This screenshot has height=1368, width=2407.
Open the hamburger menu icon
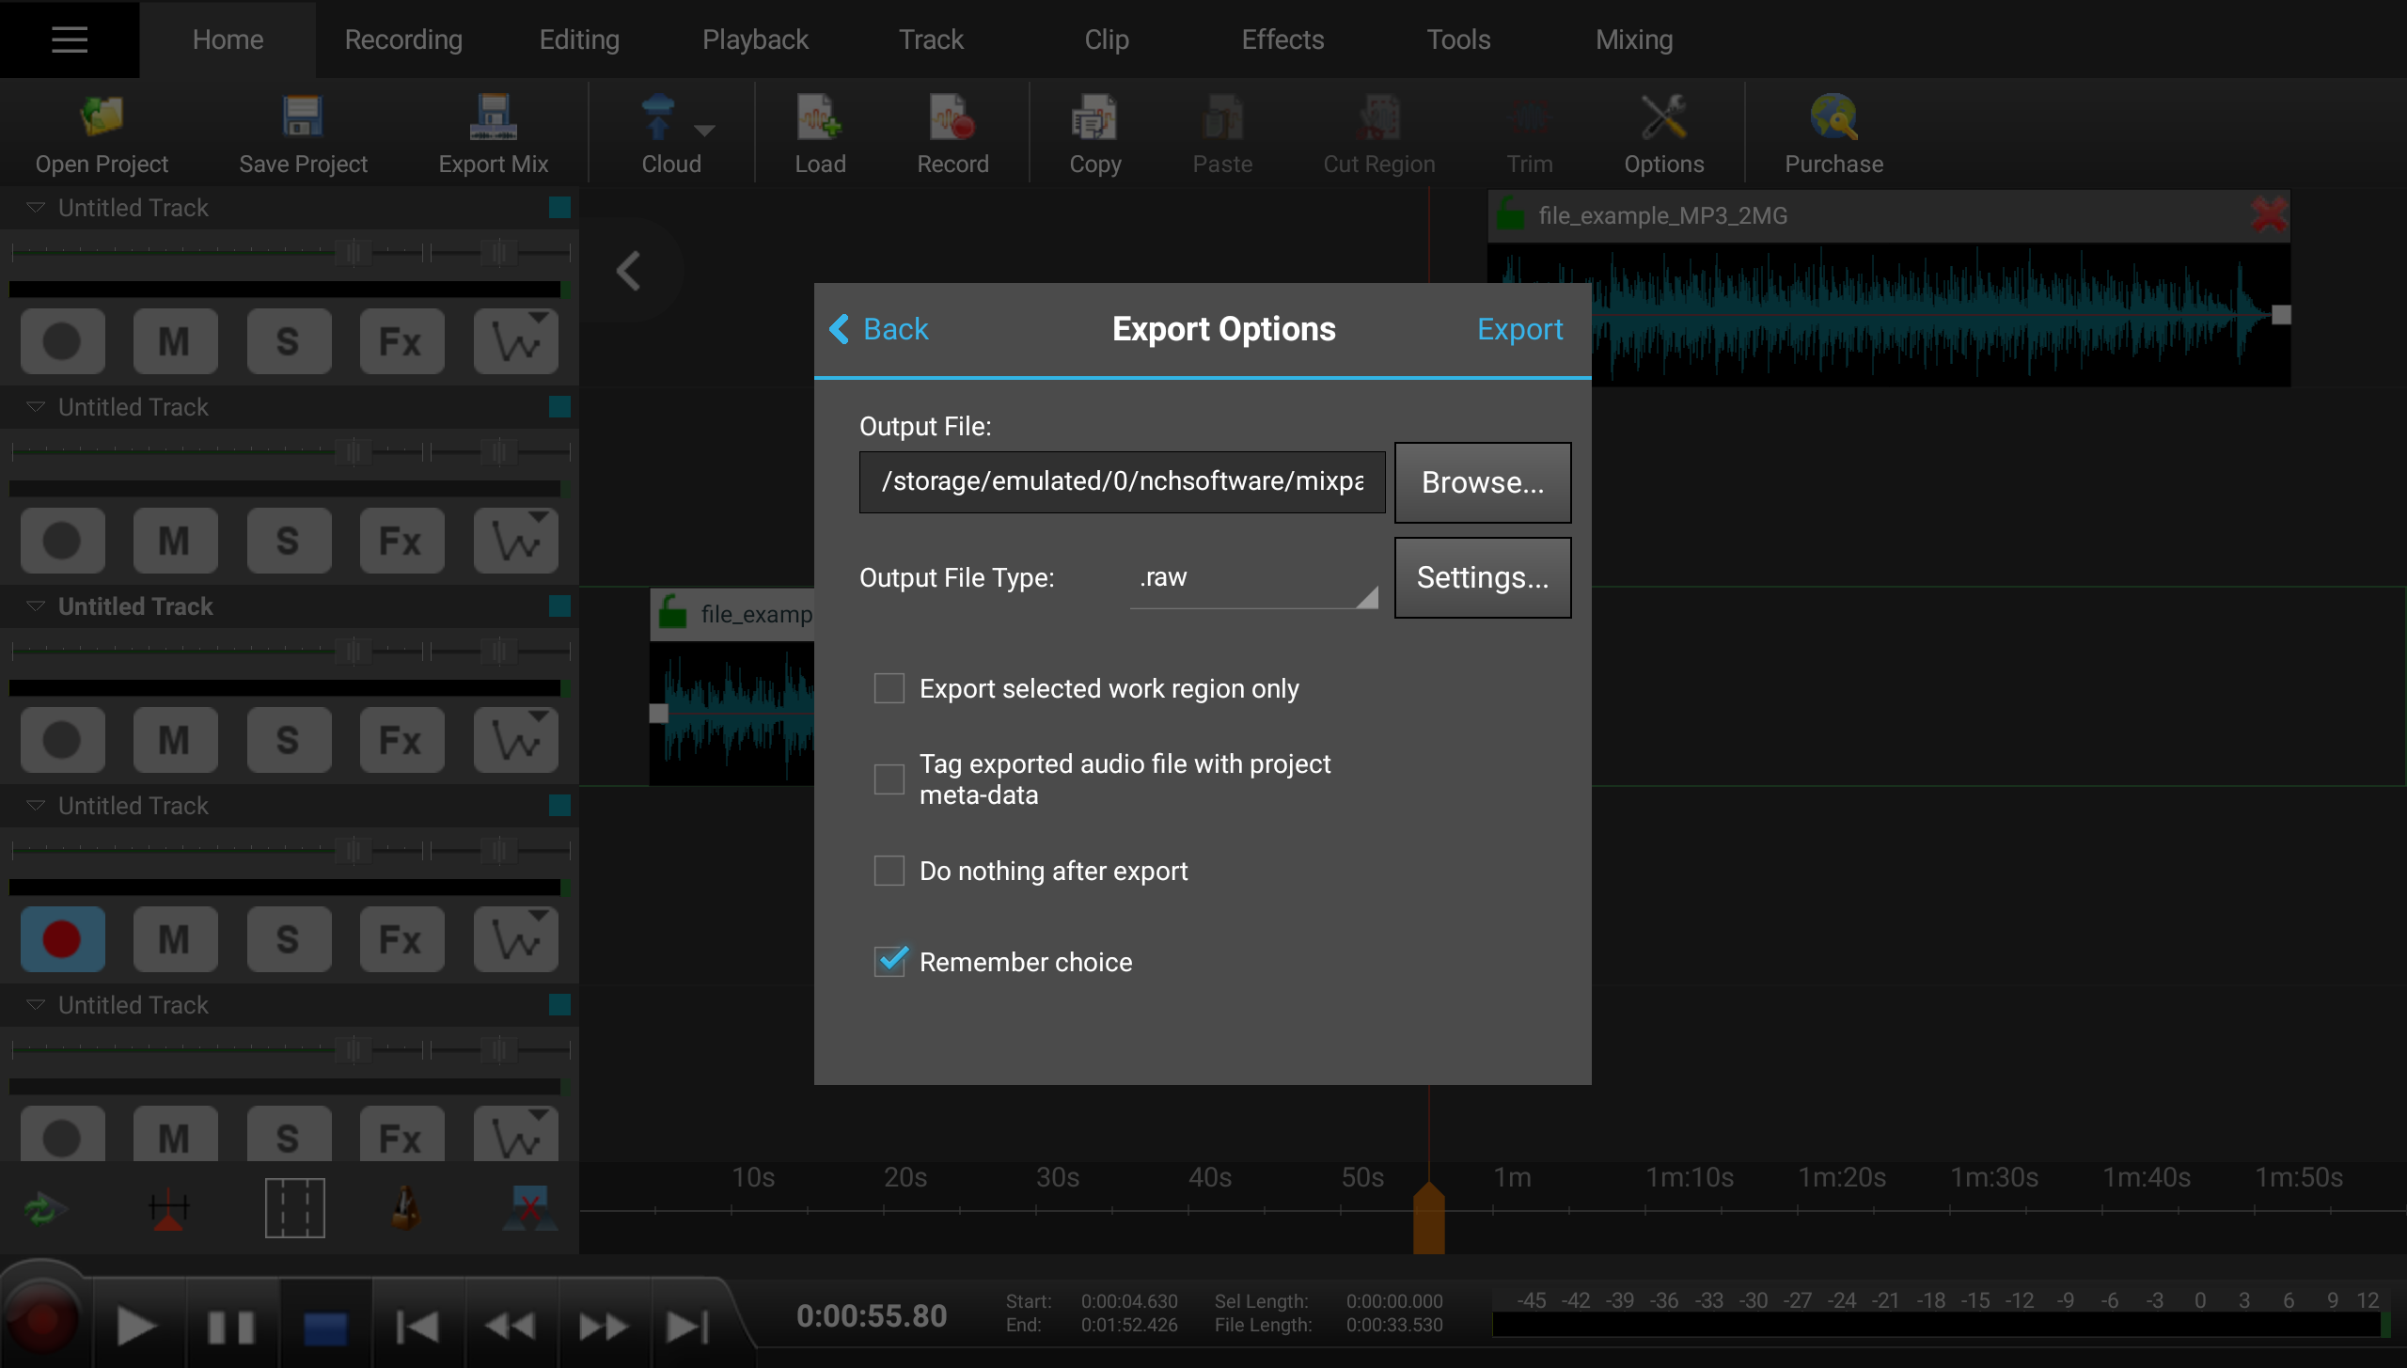[x=70, y=39]
